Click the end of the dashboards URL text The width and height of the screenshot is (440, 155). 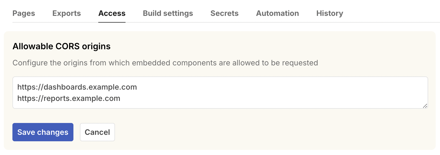point(137,87)
